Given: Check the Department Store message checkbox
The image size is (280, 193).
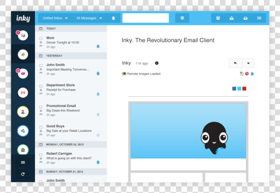Looking at the screenshot, I should (41, 86).
